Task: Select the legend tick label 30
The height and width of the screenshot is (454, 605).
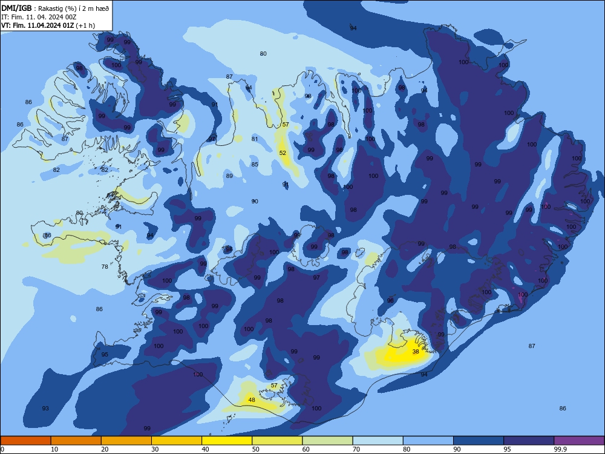Action: click(x=155, y=449)
